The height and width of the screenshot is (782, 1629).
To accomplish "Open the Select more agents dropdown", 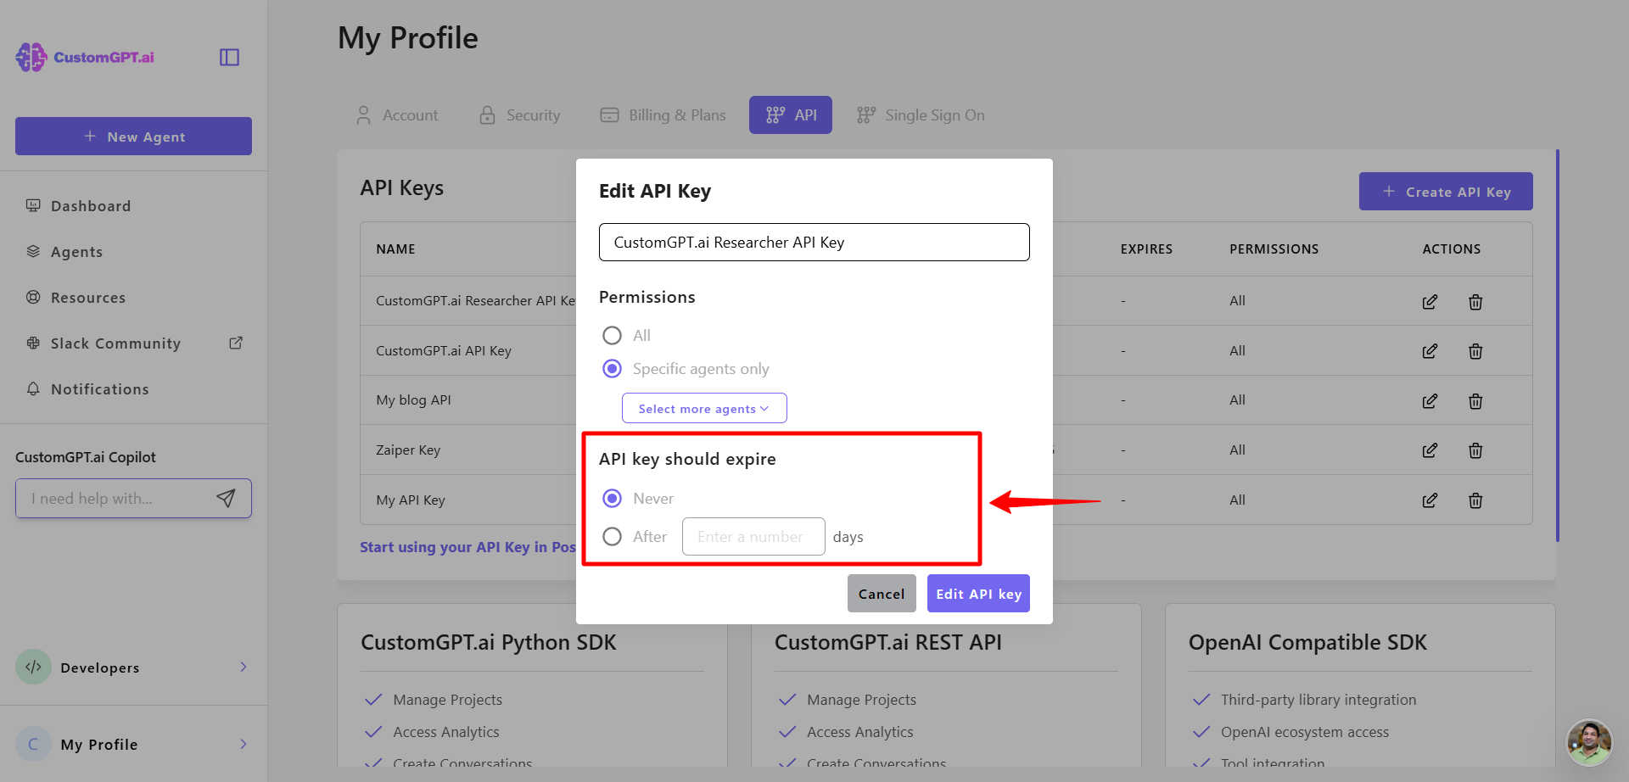I will pos(704,408).
